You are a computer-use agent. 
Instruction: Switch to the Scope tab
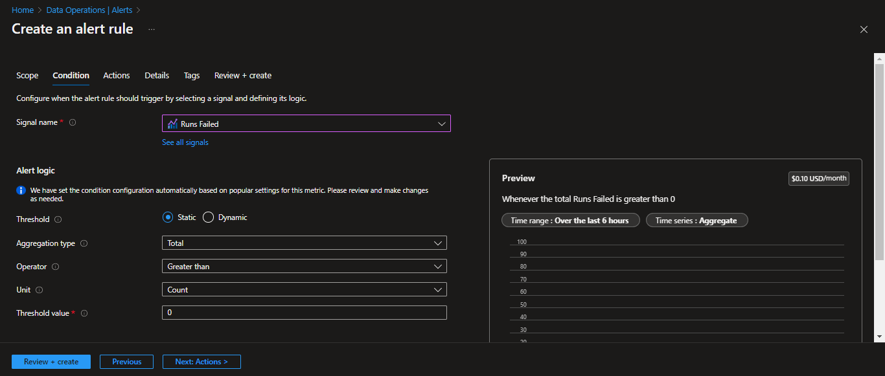tap(27, 76)
